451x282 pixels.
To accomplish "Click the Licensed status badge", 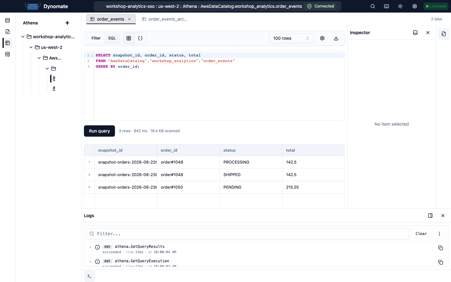I will click(436, 6).
